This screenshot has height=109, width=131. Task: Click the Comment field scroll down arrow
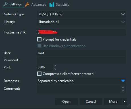(123, 91)
